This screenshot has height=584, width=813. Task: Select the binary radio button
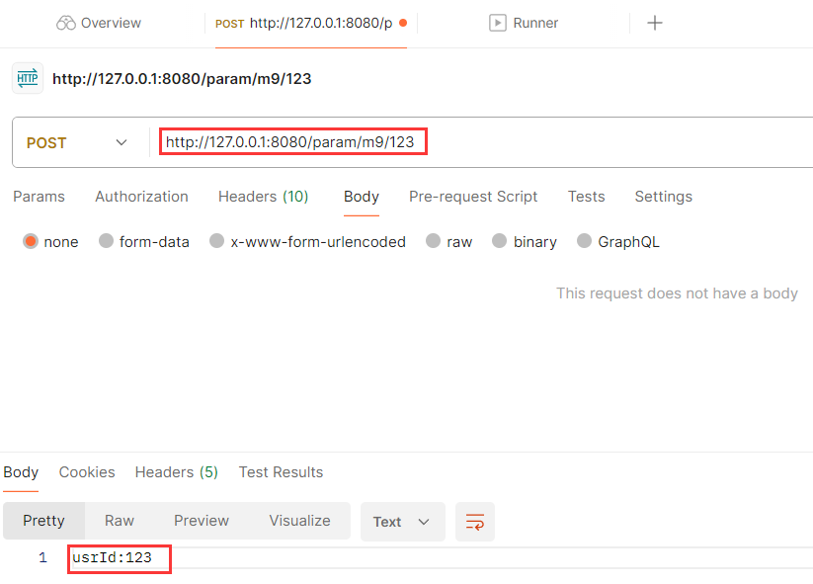499,241
